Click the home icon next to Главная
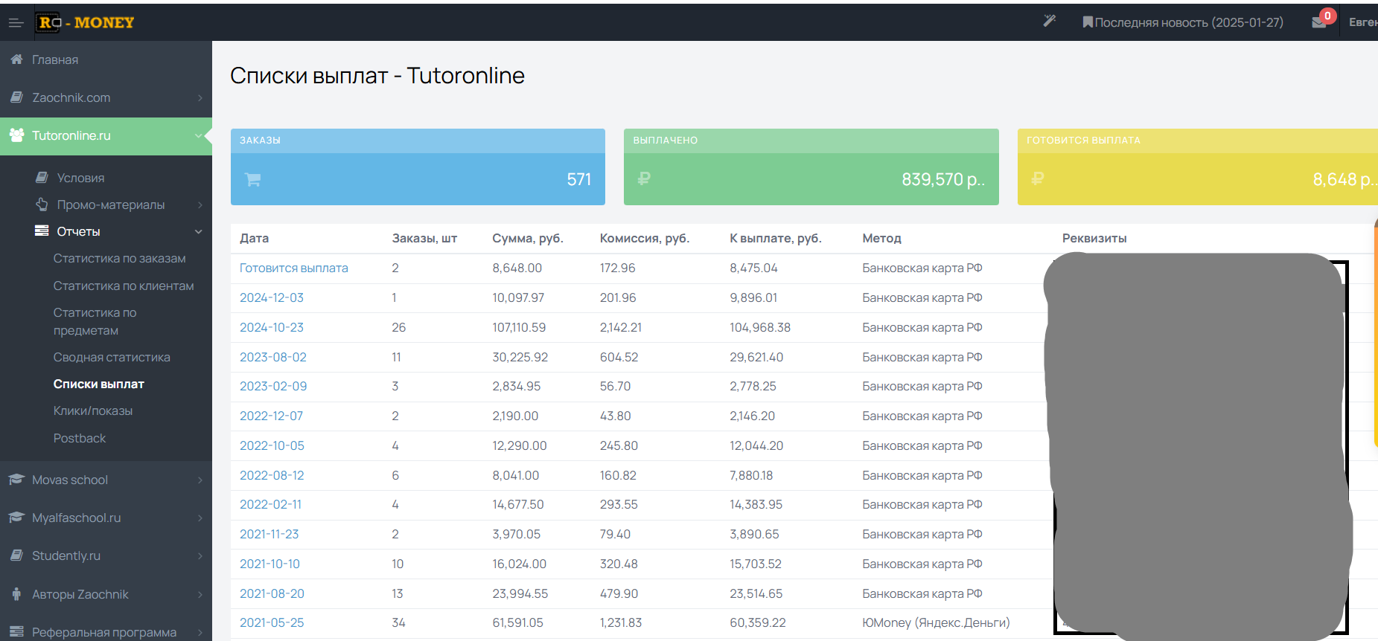 (16, 59)
